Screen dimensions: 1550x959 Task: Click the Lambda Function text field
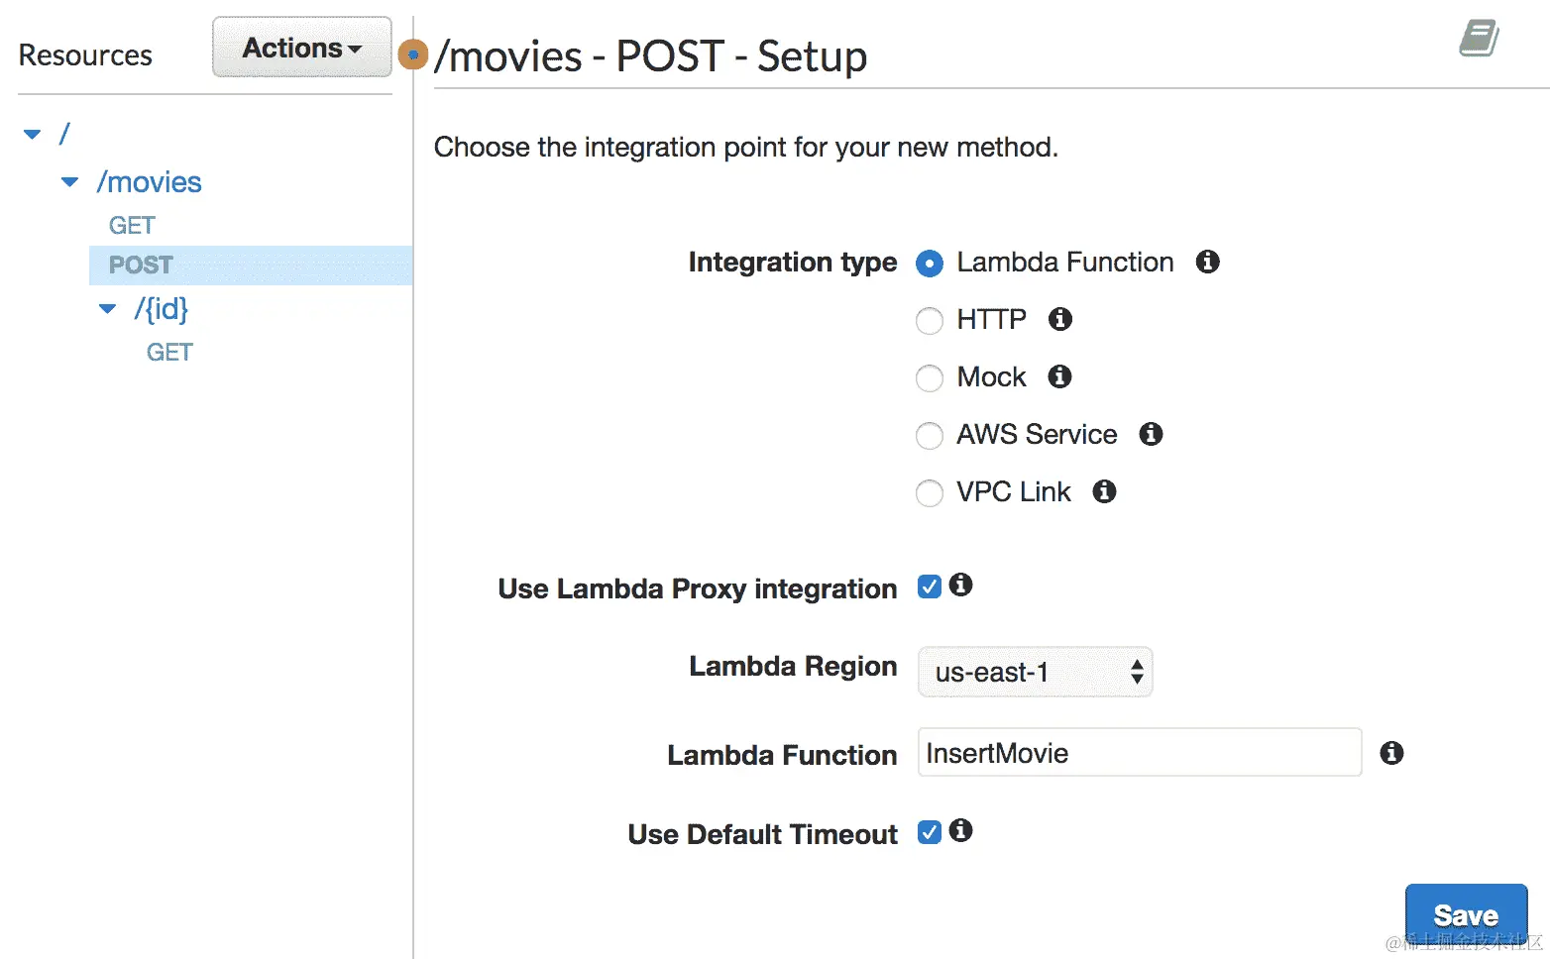click(1139, 753)
